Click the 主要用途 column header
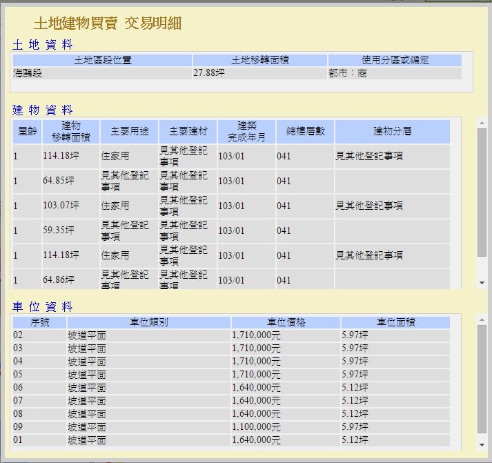The width and height of the screenshot is (492, 463). (129, 131)
